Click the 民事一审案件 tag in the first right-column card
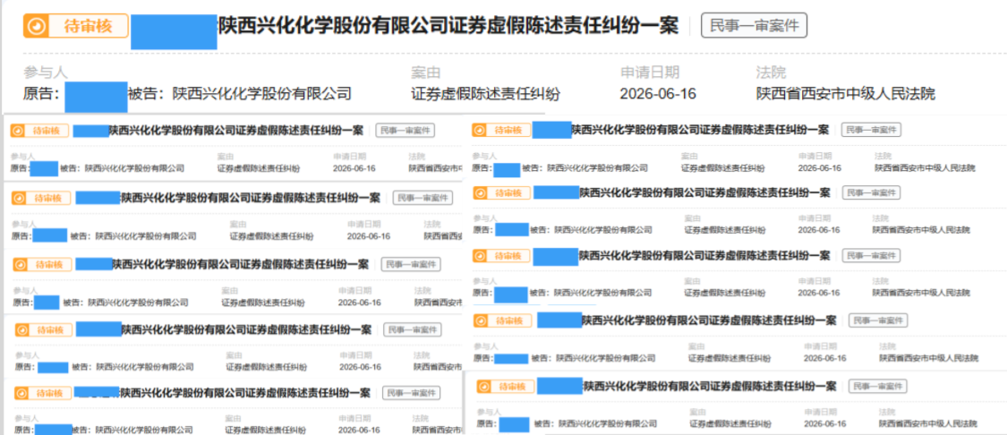This screenshot has width=1007, height=435. pos(872,130)
